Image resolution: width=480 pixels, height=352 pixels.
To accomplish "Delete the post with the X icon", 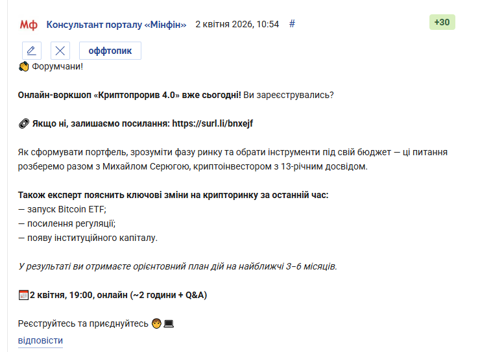I will pyautogui.click(x=60, y=51).
